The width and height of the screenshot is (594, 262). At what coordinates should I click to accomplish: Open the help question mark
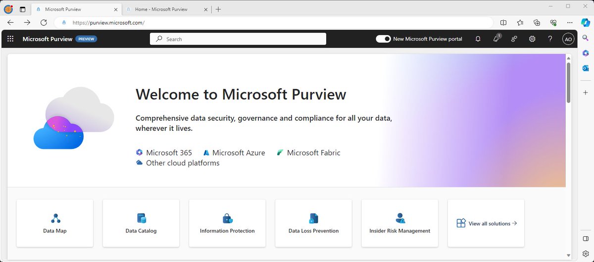coord(550,39)
